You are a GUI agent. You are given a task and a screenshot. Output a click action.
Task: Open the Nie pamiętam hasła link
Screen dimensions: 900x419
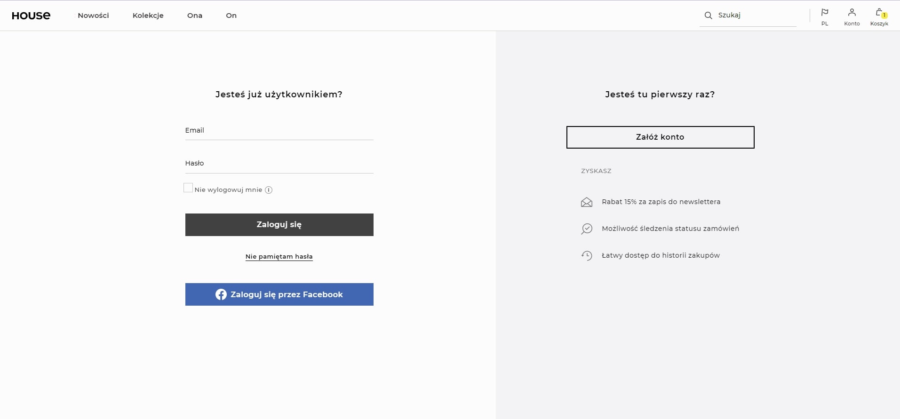pos(279,256)
